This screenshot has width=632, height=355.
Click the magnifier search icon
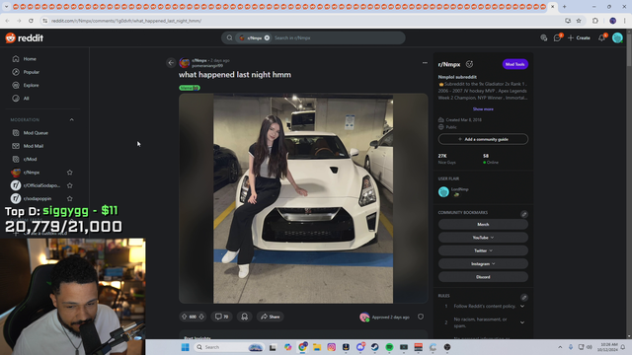click(x=229, y=37)
